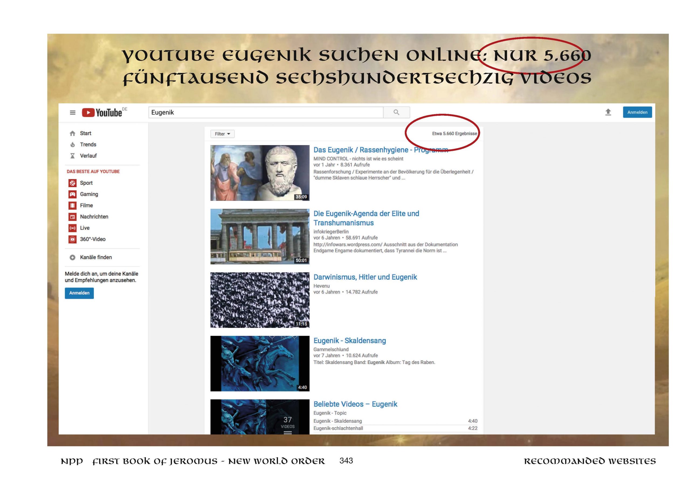The image size is (690, 489).
Task: Select the Gaming controller icon
Action: coord(72,194)
